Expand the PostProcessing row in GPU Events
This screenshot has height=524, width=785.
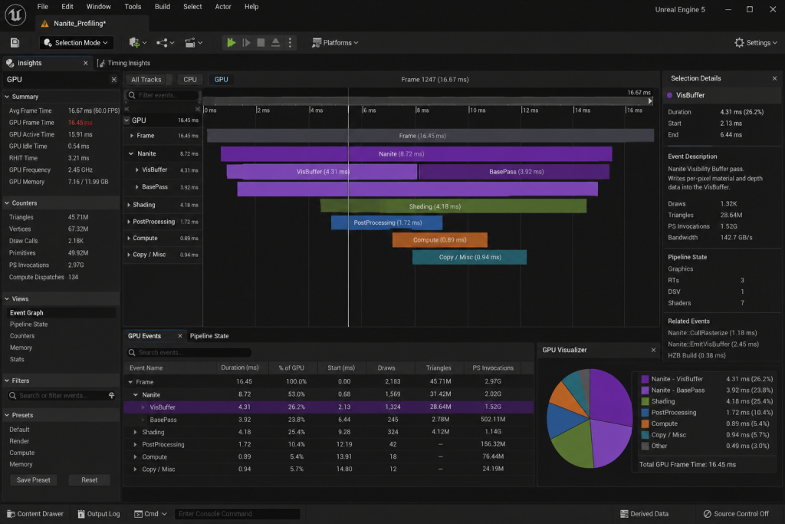point(135,445)
